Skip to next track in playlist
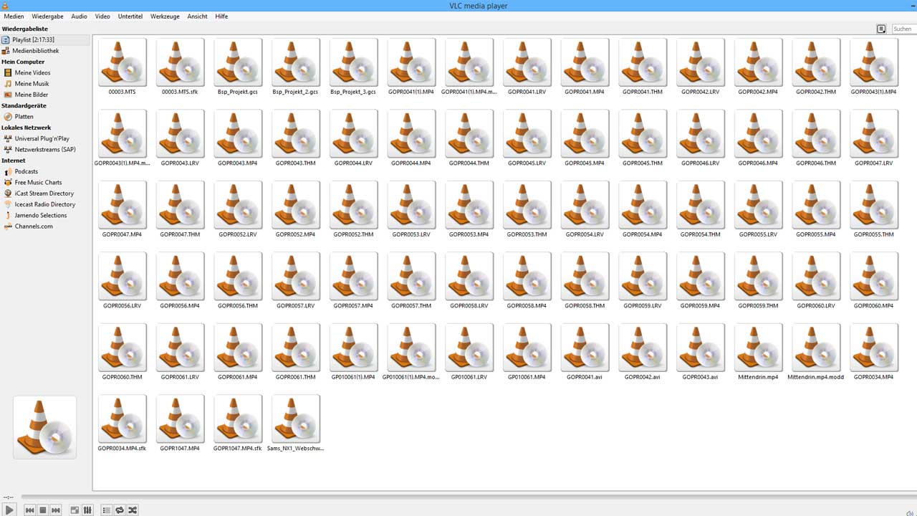 [x=56, y=510]
